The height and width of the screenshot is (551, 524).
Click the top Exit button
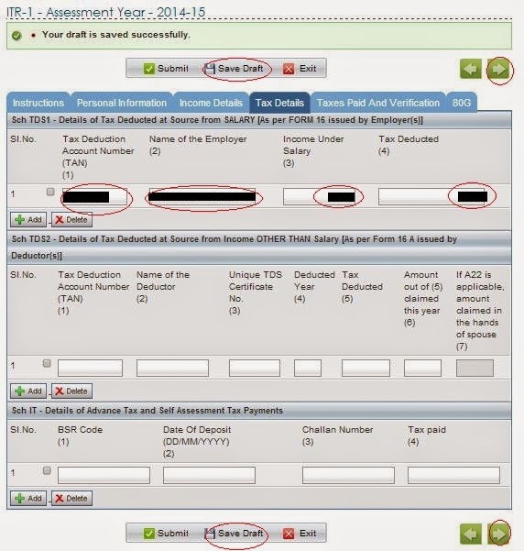300,69
